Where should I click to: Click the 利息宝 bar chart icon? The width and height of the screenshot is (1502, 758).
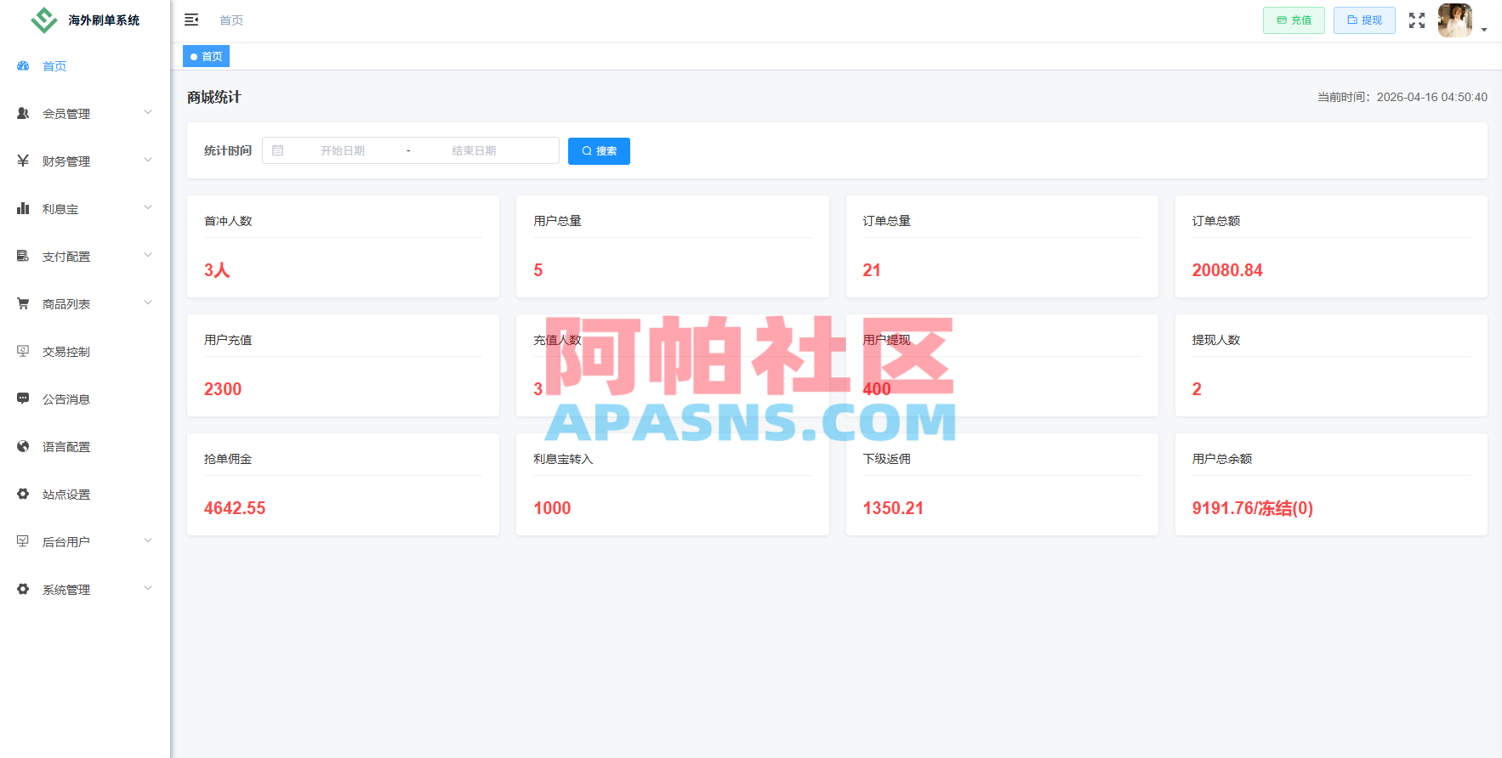coord(23,208)
